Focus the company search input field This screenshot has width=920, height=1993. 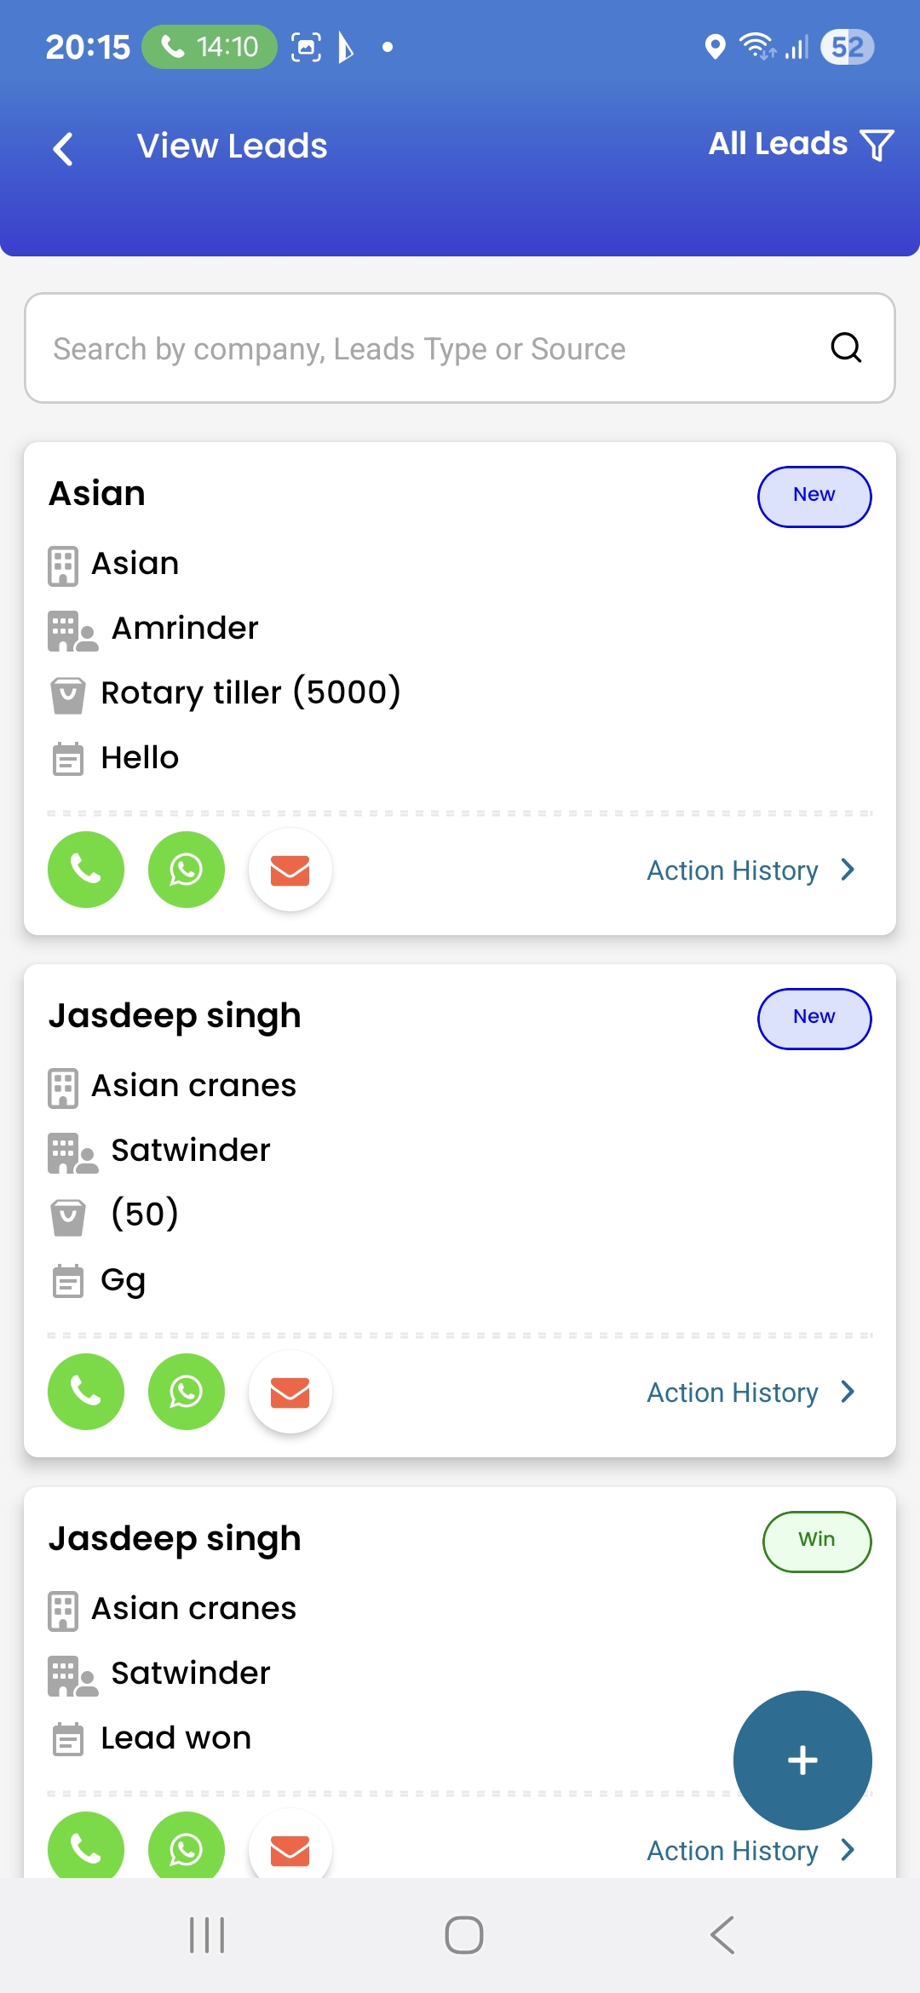(426, 348)
